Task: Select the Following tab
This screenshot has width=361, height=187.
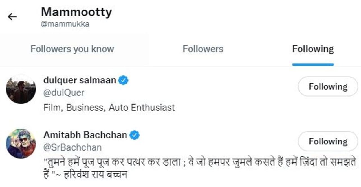Action: point(313,49)
